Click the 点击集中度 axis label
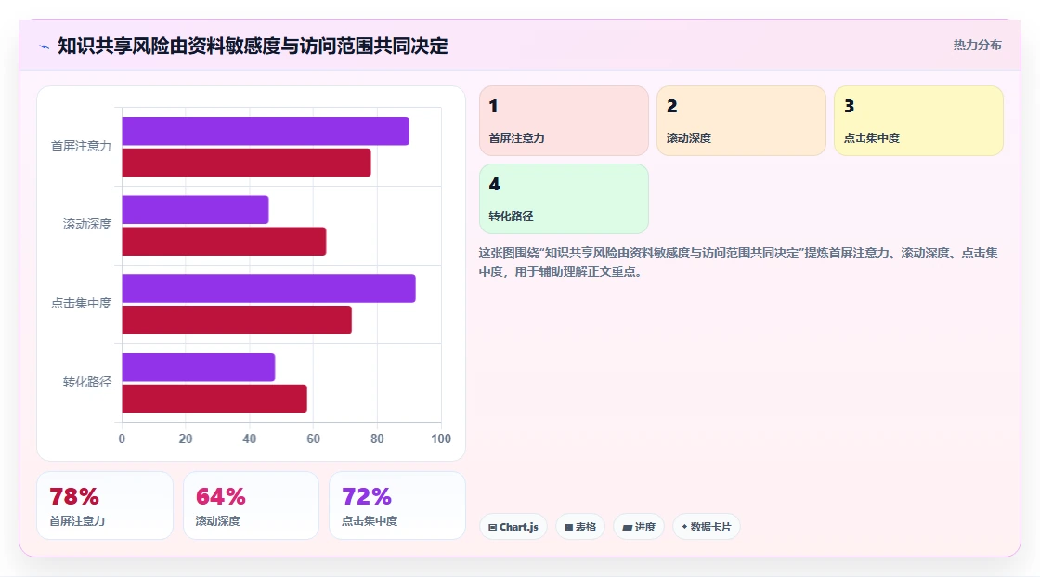The image size is (1040, 577). pyautogui.click(x=81, y=304)
